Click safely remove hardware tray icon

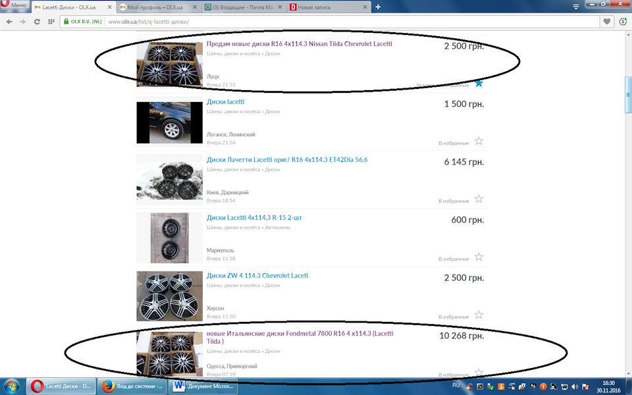tap(490, 386)
